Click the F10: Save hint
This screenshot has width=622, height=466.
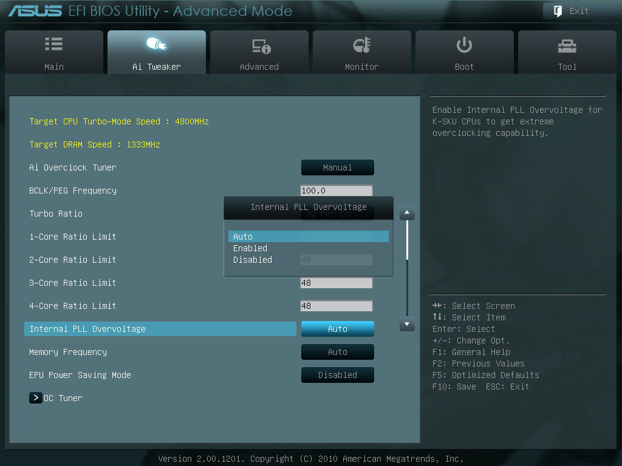454,387
